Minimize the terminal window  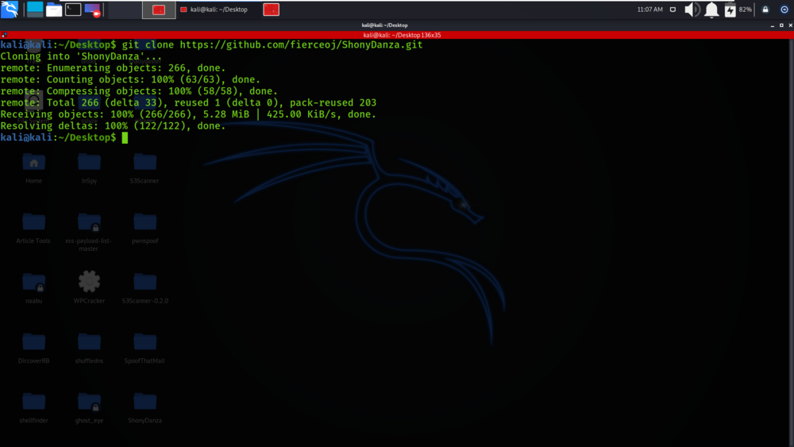click(773, 25)
